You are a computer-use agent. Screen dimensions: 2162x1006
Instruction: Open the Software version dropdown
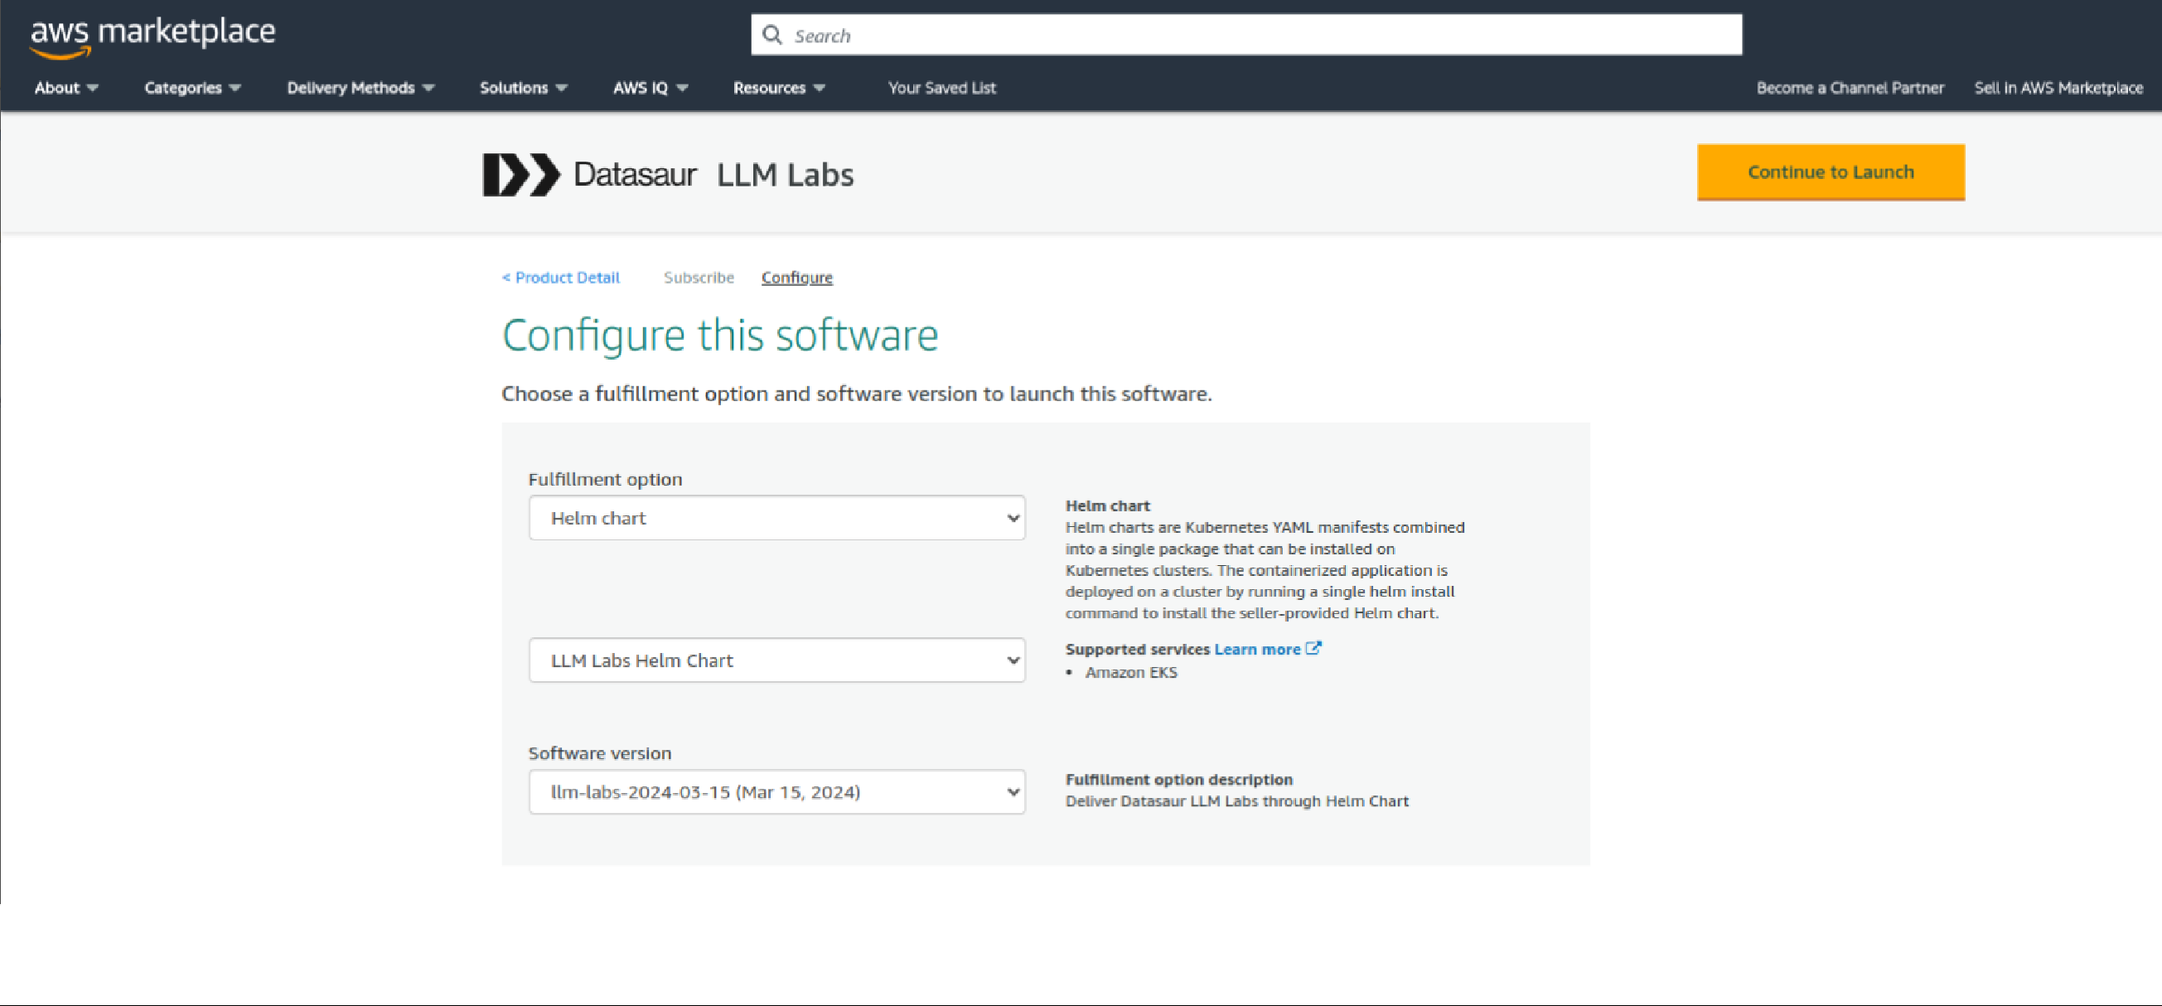click(x=776, y=791)
